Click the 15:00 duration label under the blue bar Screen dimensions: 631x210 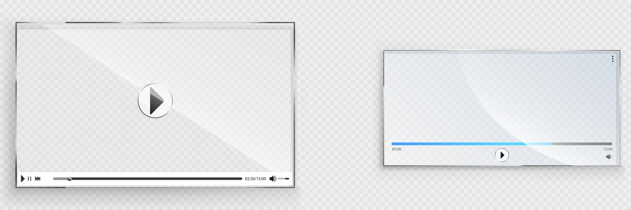[608, 149]
